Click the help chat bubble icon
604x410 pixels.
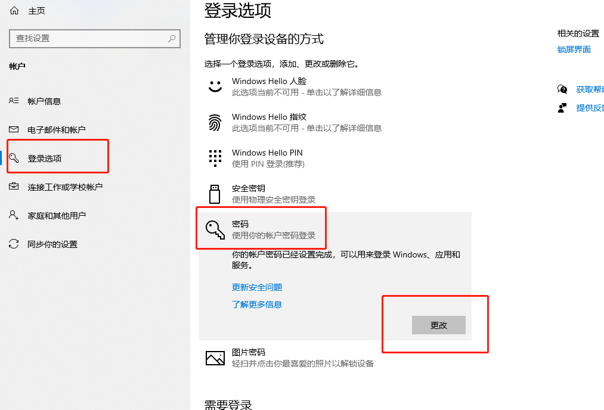[x=562, y=89]
